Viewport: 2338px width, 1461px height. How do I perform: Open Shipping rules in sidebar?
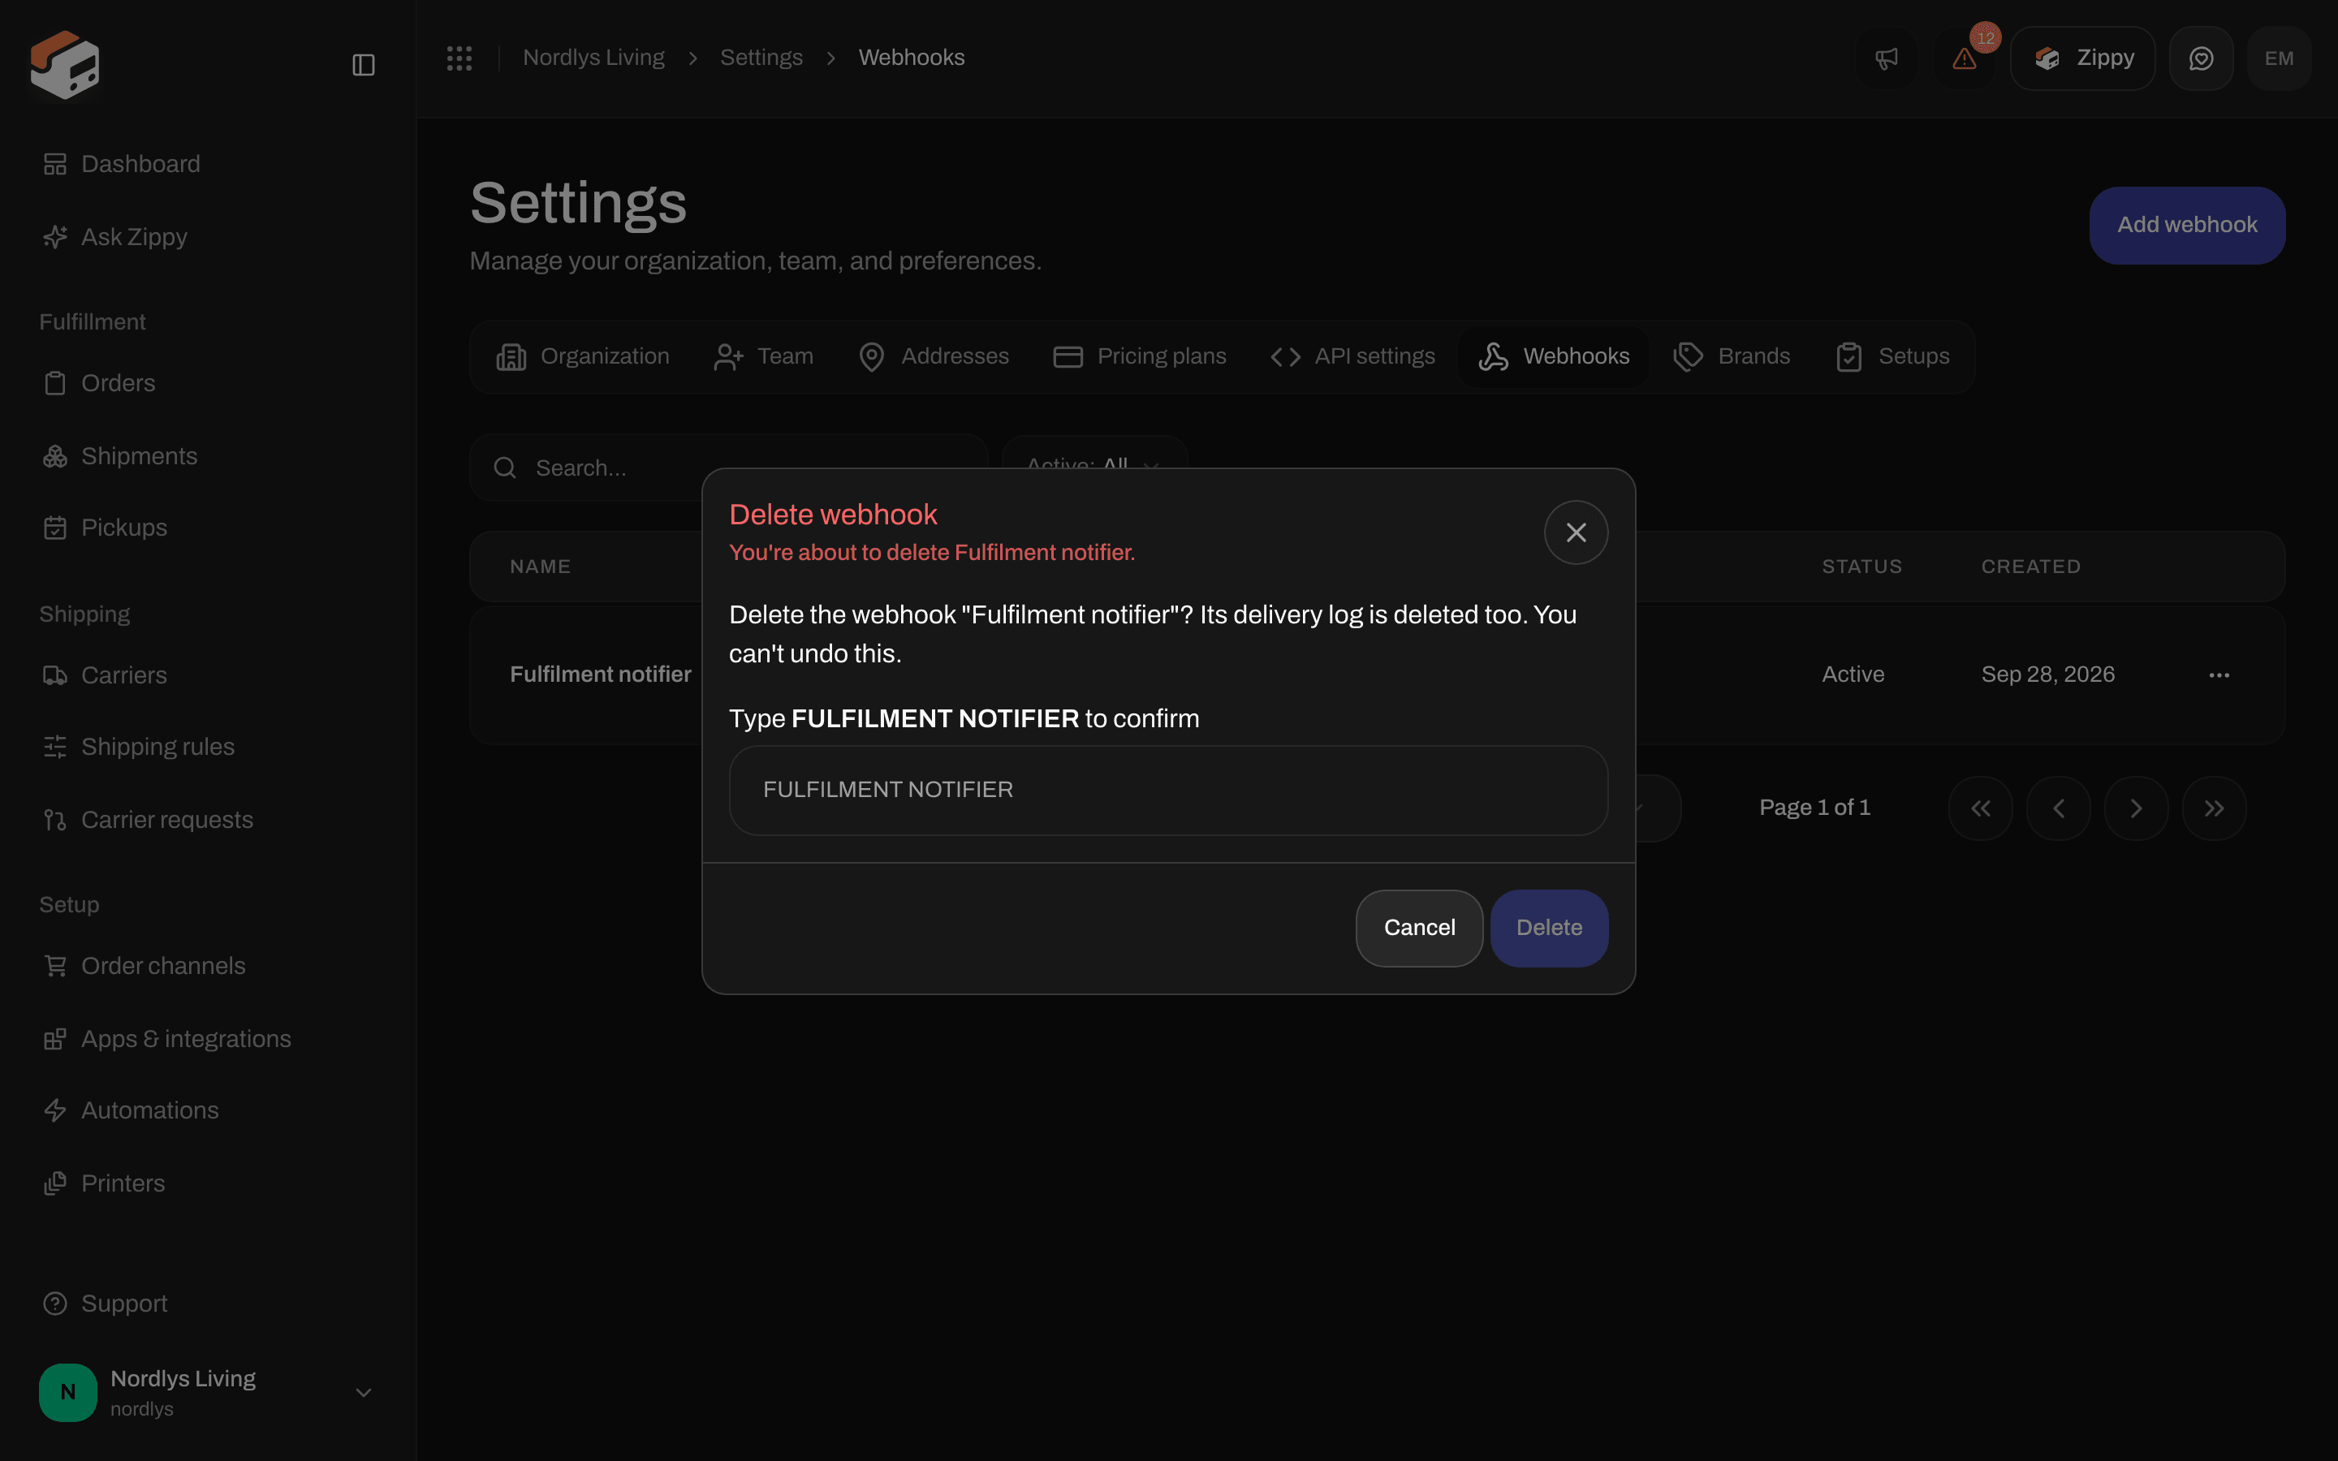tap(138, 747)
